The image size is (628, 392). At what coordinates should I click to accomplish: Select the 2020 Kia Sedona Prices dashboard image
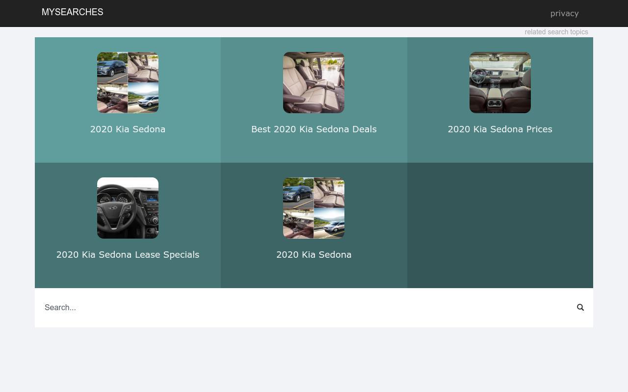(499, 82)
